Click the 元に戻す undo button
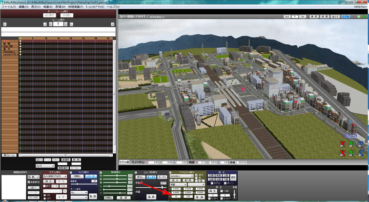This screenshot has height=202, width=369. pyautogui.click(x=50, y=15)
